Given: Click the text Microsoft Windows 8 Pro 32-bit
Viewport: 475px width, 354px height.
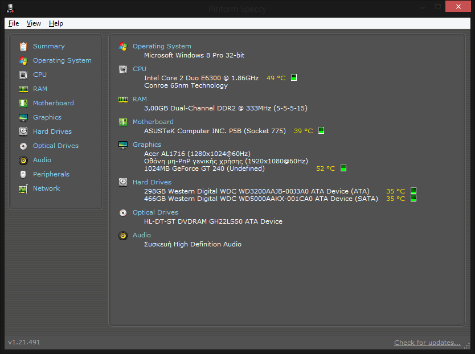Looking at the screenshot, I should click(x=194, y=55).
